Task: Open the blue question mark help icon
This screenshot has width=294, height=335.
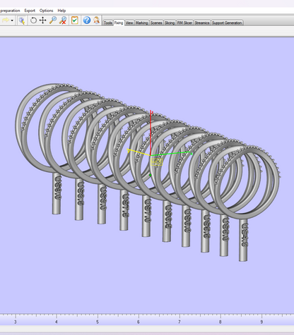Action: 87,20
